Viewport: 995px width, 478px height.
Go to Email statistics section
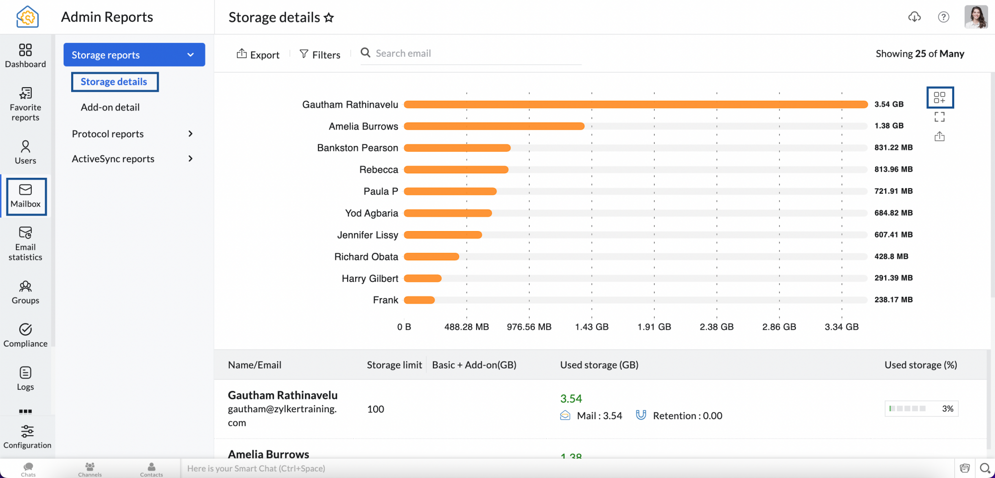pyautogui.click(x=25, y=244)
